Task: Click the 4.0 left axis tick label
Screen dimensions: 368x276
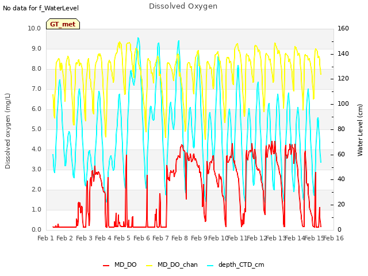Action: [x=36, y=149]
